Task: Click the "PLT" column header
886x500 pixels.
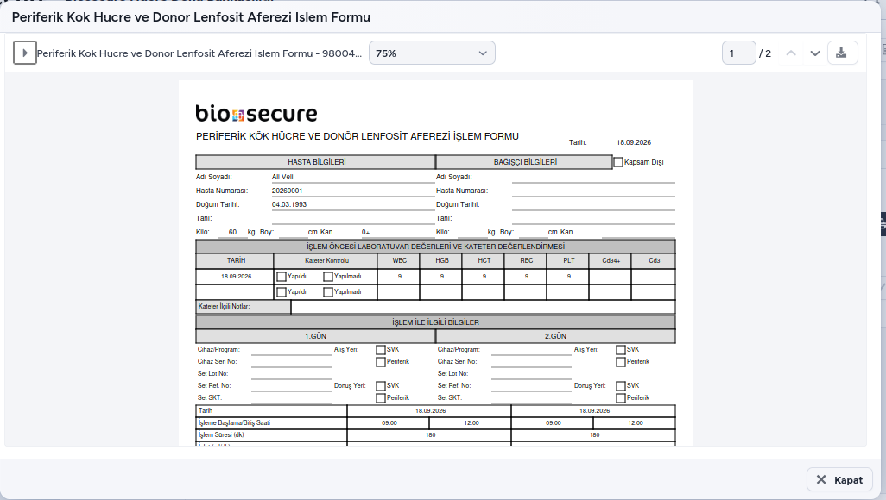Action: pos(569,260)
